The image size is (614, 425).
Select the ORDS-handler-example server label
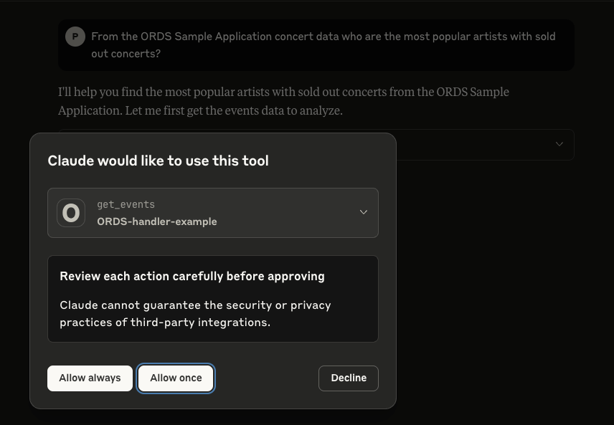click(157, 221)
